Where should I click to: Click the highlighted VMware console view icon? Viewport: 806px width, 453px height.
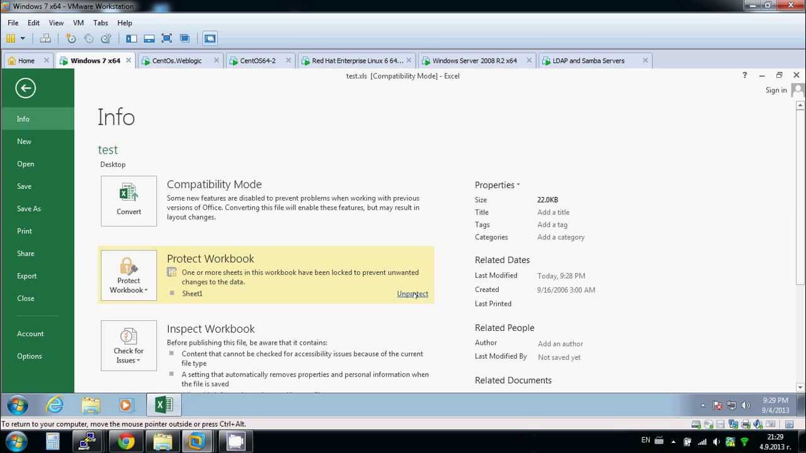pyautogui.click(x=210, y=38)
